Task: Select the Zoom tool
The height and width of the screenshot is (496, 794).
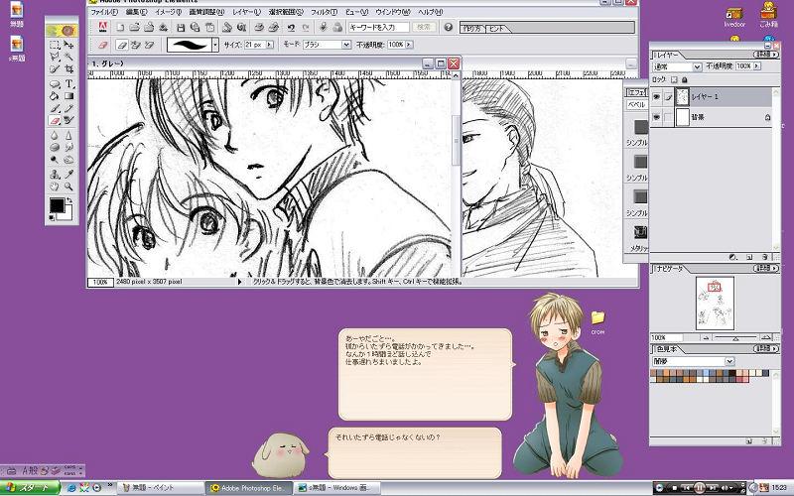Action: (68, 186)
